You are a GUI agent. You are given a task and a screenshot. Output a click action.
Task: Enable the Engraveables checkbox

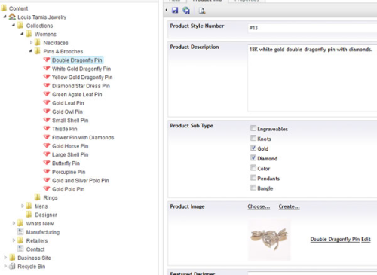tap(253, 128)
